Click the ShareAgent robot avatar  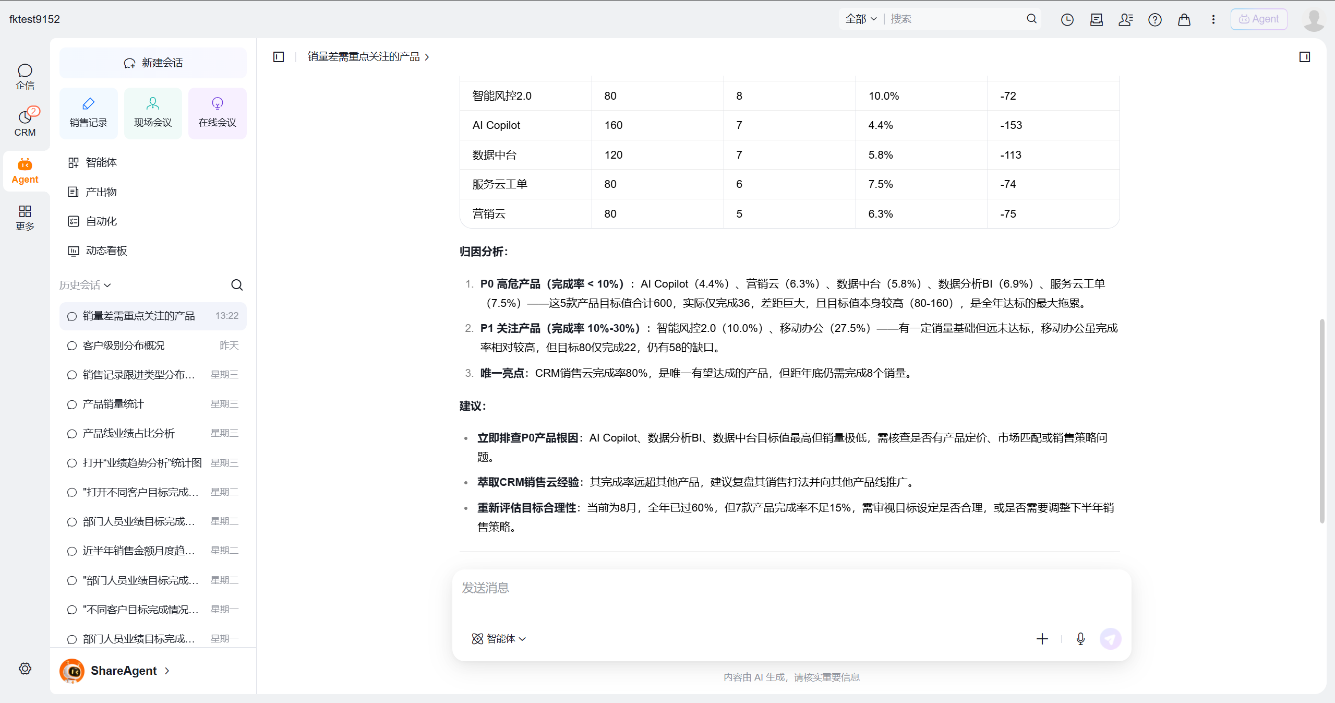coord(72,671)
